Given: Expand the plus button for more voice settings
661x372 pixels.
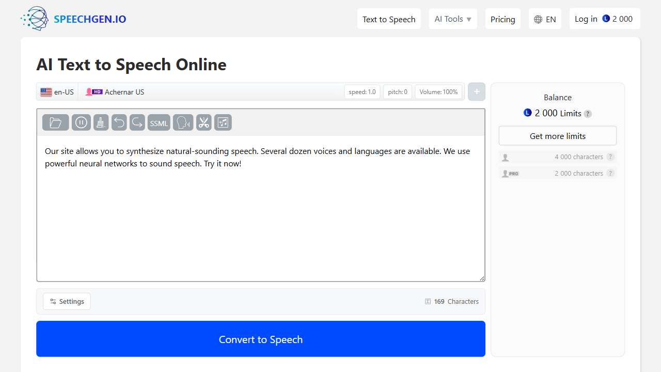Looking at the screenshot, I should click(x=476, y=91).
